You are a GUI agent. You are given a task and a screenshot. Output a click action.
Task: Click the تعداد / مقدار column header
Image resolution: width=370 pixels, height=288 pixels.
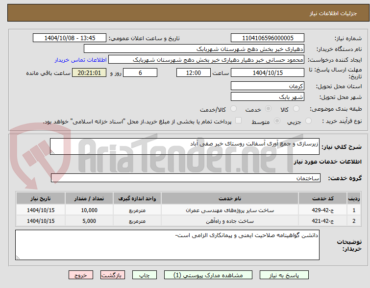(89, 198)
